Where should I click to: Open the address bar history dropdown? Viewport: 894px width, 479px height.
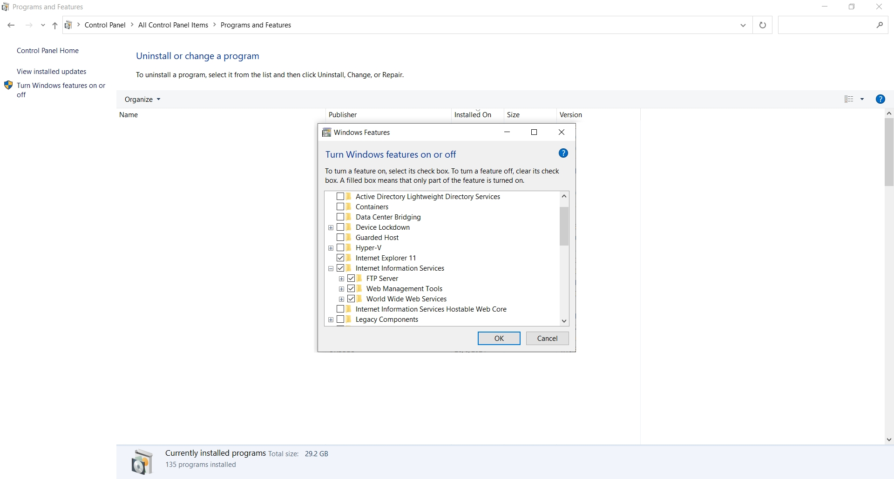[743, 25]
